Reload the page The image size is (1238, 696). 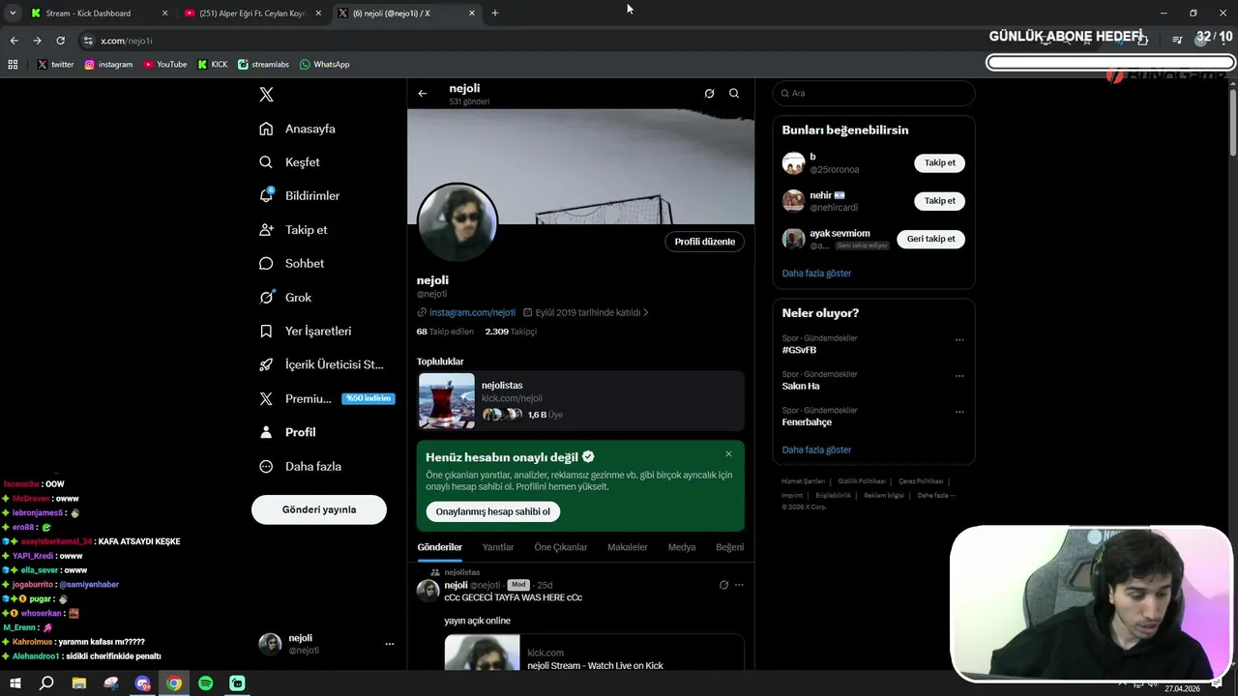click(60, 41)
